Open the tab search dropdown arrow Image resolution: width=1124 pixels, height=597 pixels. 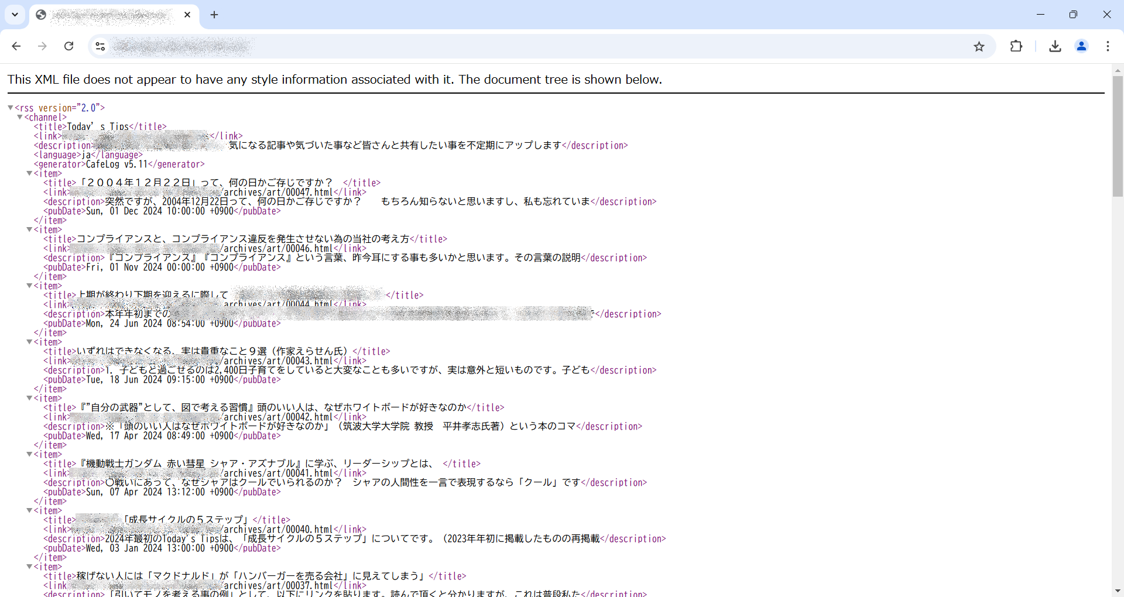[15, 15]
